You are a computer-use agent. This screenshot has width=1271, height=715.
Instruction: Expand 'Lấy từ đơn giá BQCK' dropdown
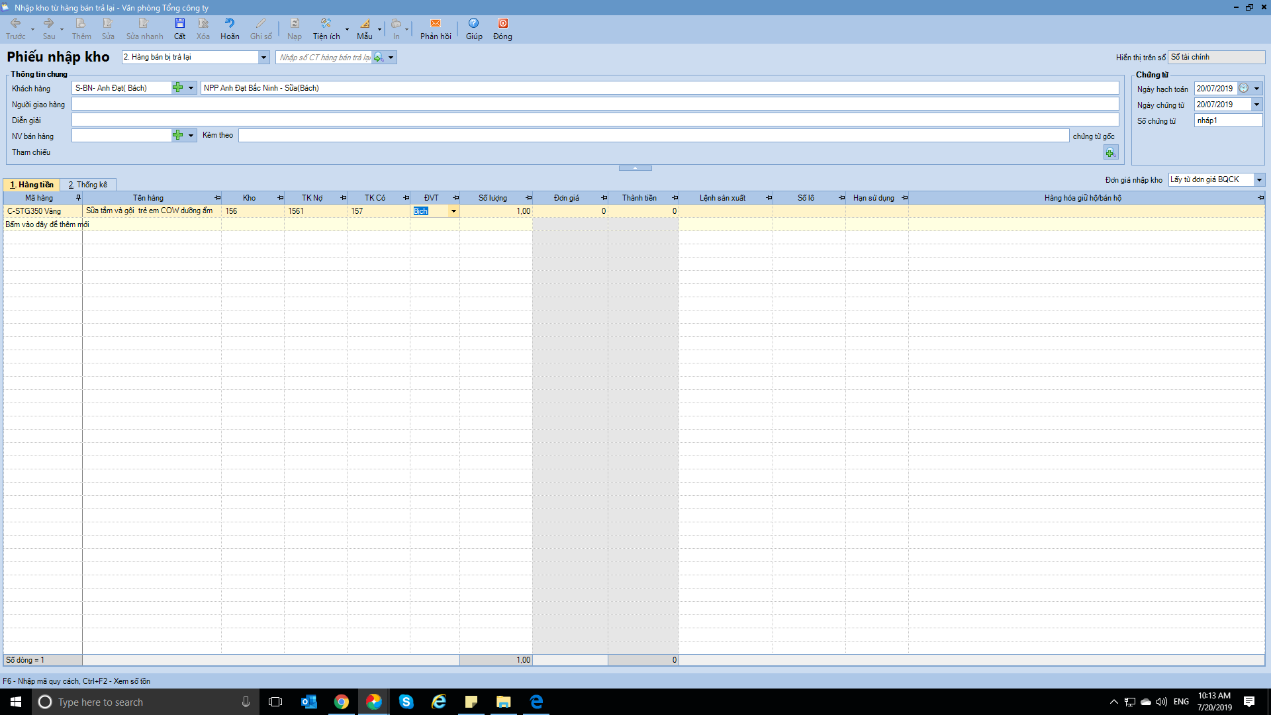coord(1259,180)
